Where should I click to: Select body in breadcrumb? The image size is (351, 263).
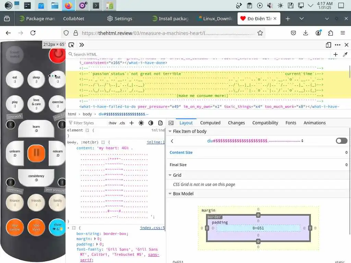pos(87,114)
